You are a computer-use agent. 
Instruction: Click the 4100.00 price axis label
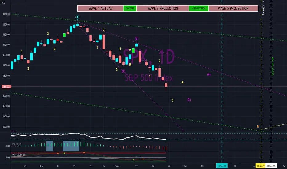[x=6, y=45]
